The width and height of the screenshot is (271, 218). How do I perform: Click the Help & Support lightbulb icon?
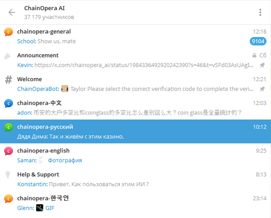8,175
